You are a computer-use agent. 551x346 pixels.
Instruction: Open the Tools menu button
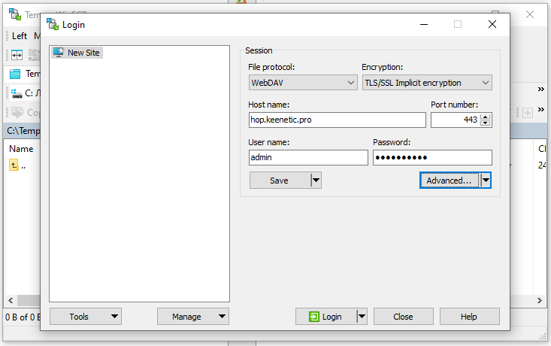tap(85, 317)
